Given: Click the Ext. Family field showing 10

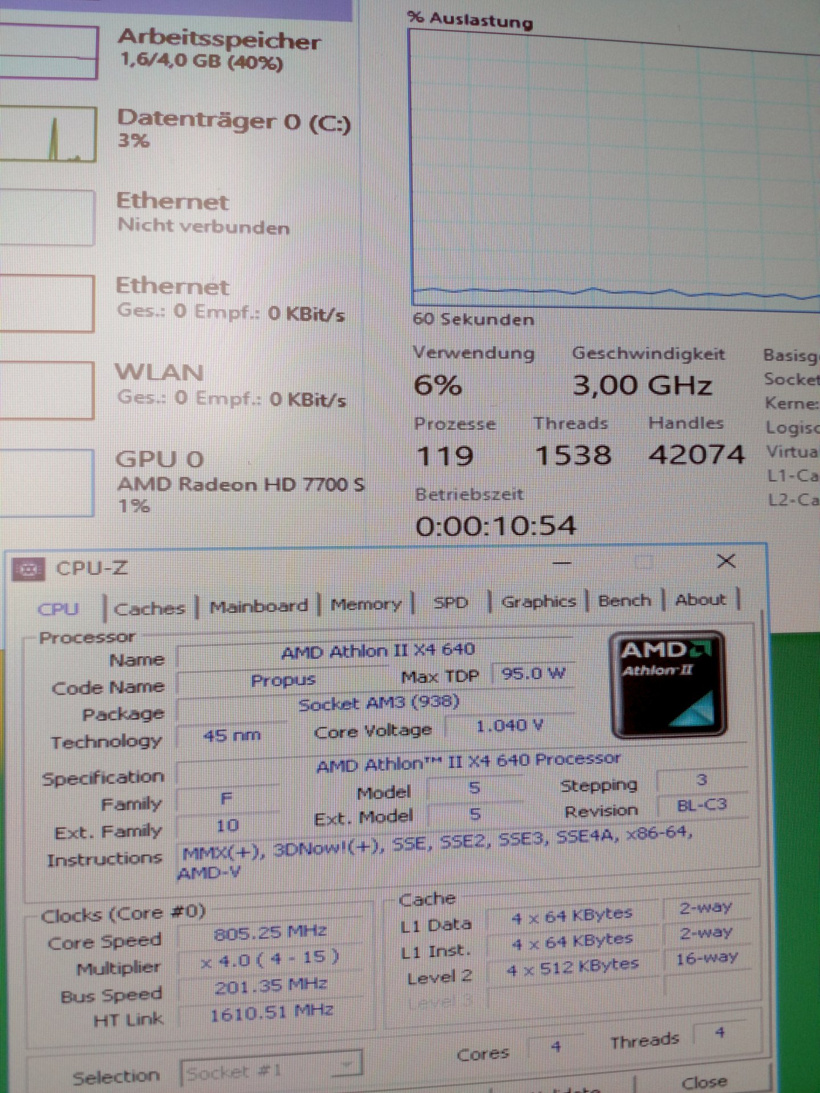Looking at the screenshot, I should 228,825.
